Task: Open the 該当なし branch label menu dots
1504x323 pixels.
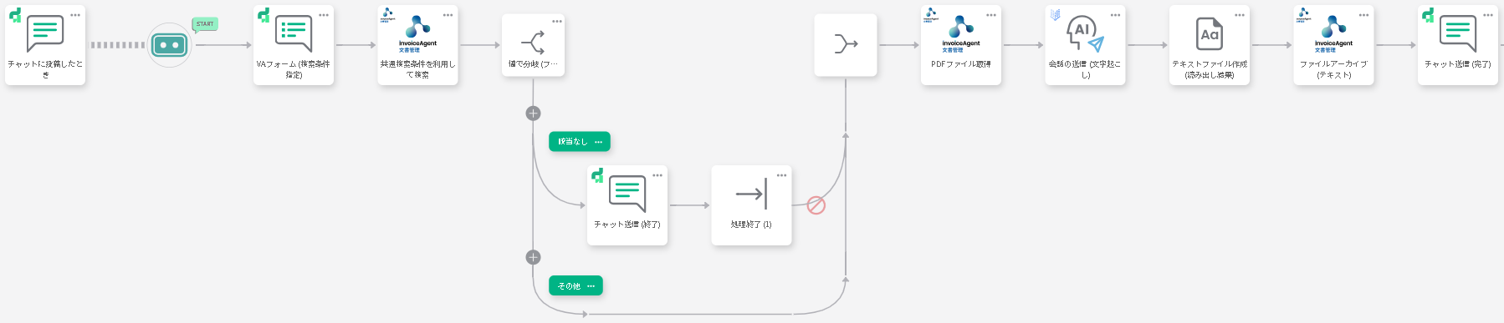Action: (x=598, y=142)
